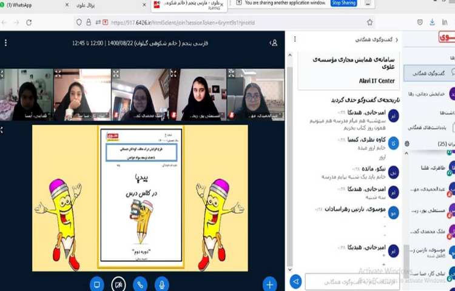
Task: Click the phone audio leave button
Action: pyautogui.click(x=140, y=284)
